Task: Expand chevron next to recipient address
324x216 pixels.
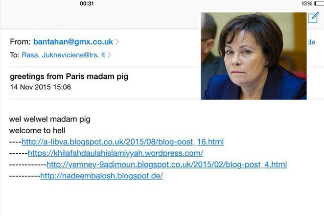Action: tap(109, 55)
